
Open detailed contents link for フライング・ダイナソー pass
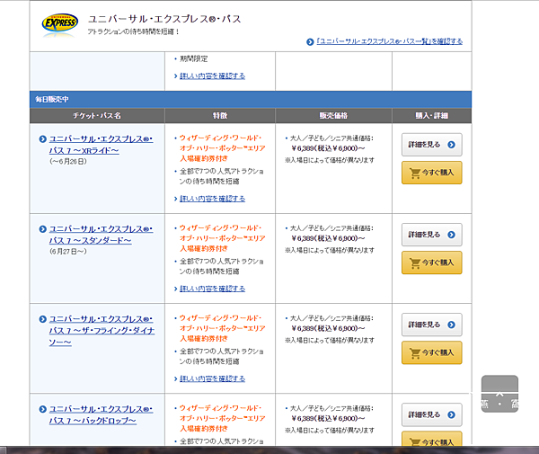pyautogui.click(x=212, y=378)
